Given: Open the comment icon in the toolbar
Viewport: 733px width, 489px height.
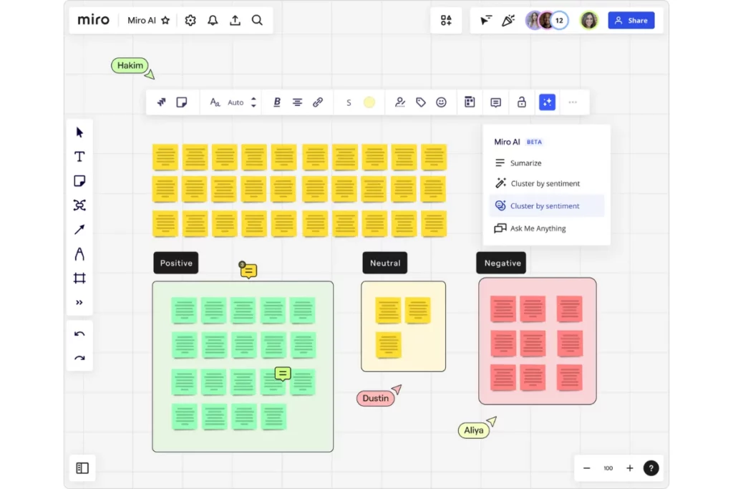Looking at the screenshot, I should [495, 102].
